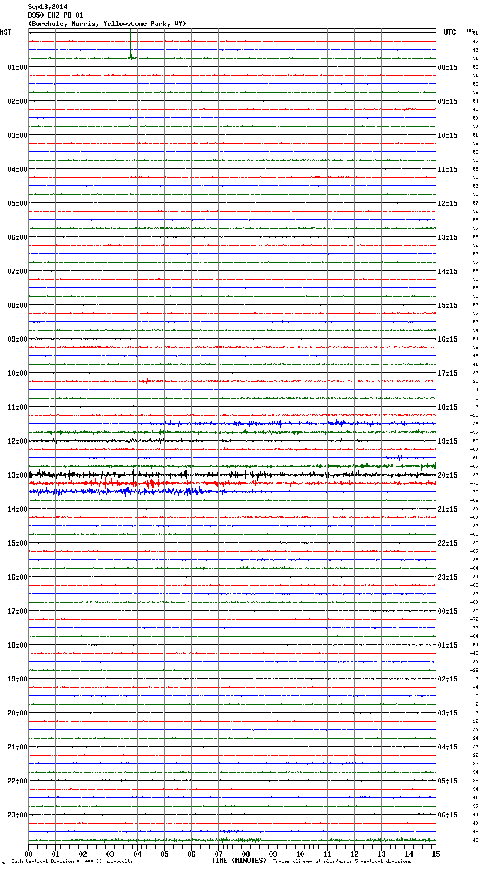Viewport: 481px width, 869px height.
Task: Click the 06:15 UTC time label
Action: [448, 815]
